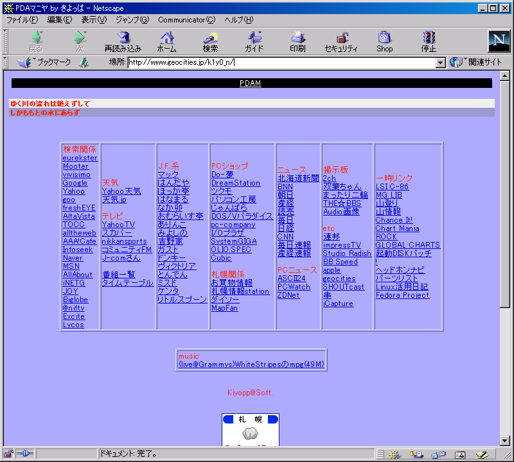514x462 pixels.
Task: Click the Shop toolbar icon
Action: (x=384, y=41)
